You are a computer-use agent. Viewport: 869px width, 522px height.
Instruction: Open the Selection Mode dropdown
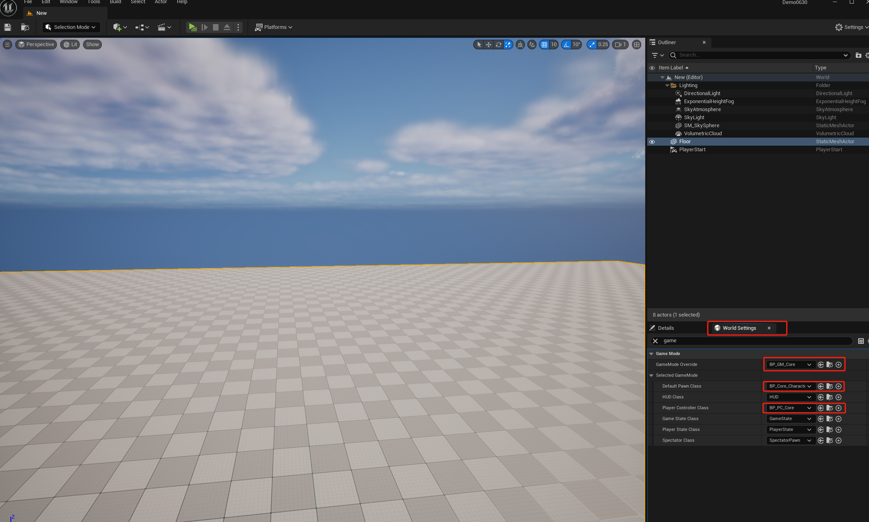(71, 27)
